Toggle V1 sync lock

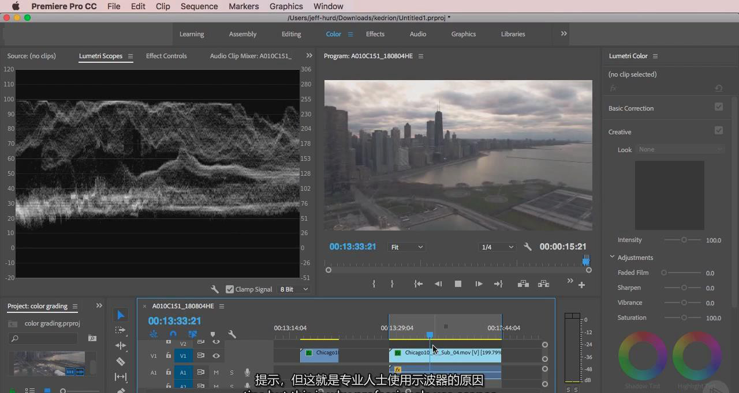pyautogui.click(x=200, y=356)
